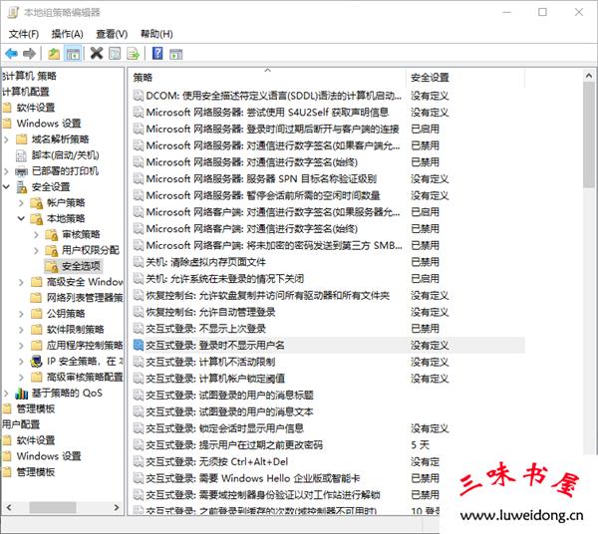Image resolution: width=598 pixels, height=534 pixels.
Task: Expand the 域名解析策略 tree node
Action: tap(6, 139)
